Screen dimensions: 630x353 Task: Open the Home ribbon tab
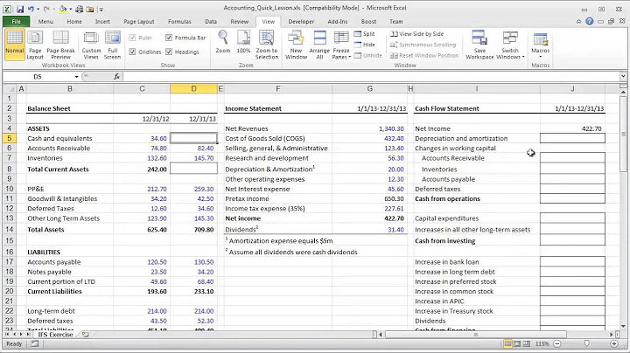74,22
